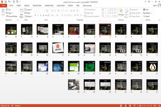
Task: Toggle Numbering list button
Action: (66, 10)
